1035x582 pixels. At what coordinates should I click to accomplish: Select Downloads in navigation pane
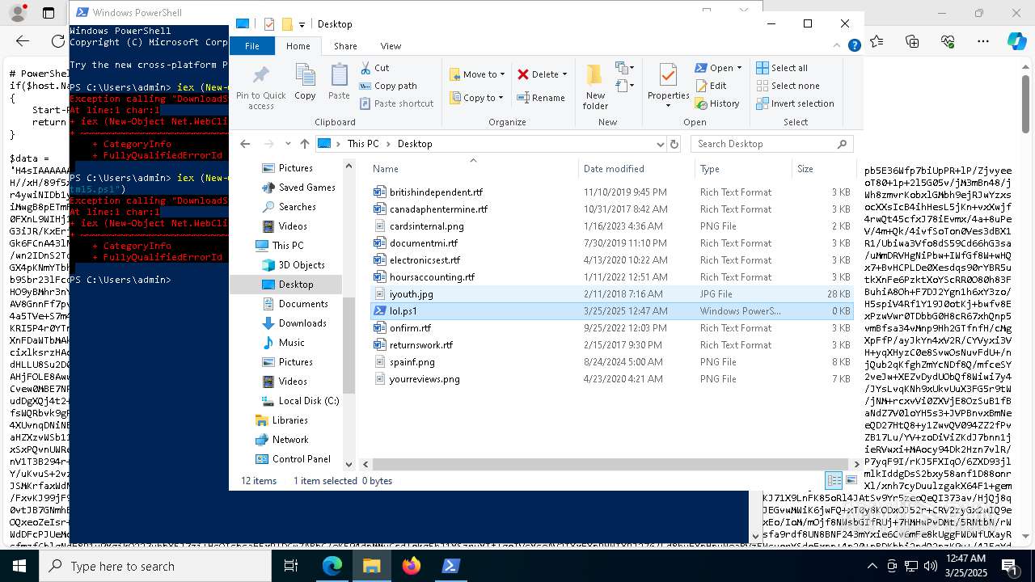tap(302, 323)
